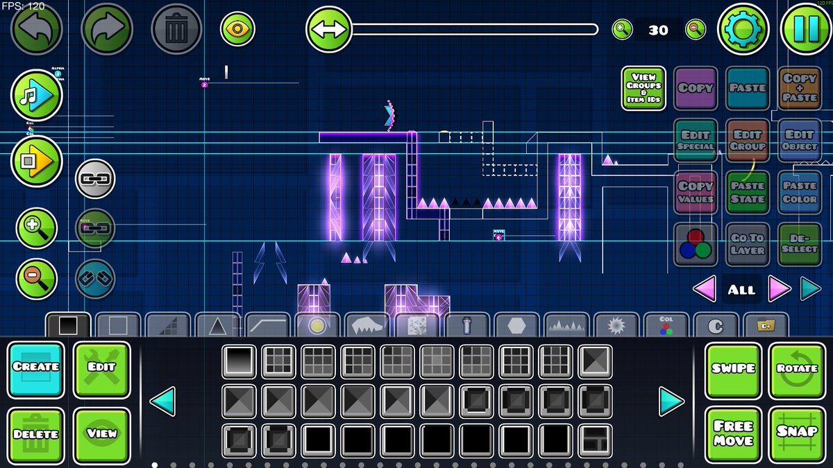Image resolution: width=833 pixels, height=468 pixels.
Task: Click the Copy Values button
Action: [x=696, y=192]
